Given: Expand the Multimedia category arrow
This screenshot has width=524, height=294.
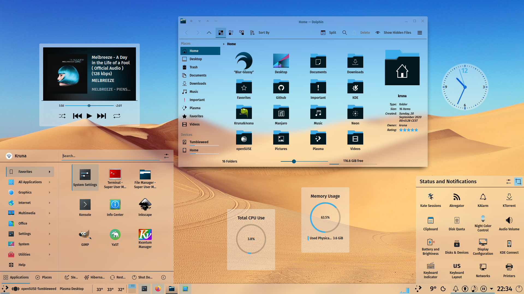Looking at the screenshot, I should coord(49,213).
